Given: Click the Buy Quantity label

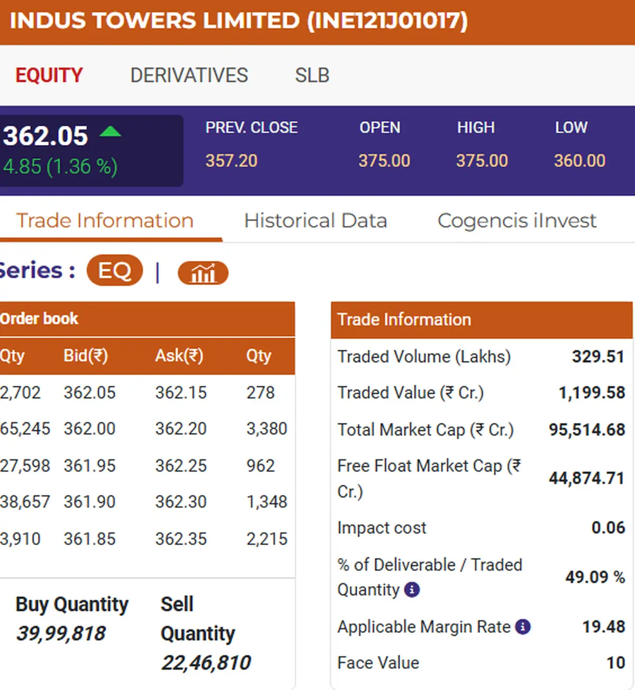Looking at the screenshot, I should (x=72, y=604).
